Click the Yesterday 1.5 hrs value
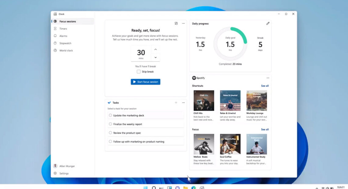Screen dimensions: 348x189 click(201, 44)
